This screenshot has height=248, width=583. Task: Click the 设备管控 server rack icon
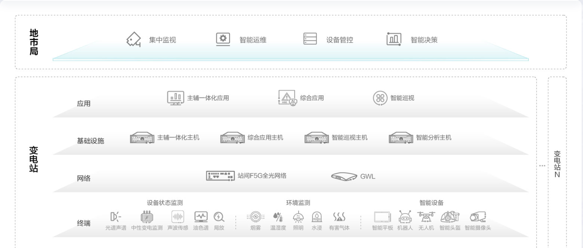pyautogui.click(x=310, y=39)
